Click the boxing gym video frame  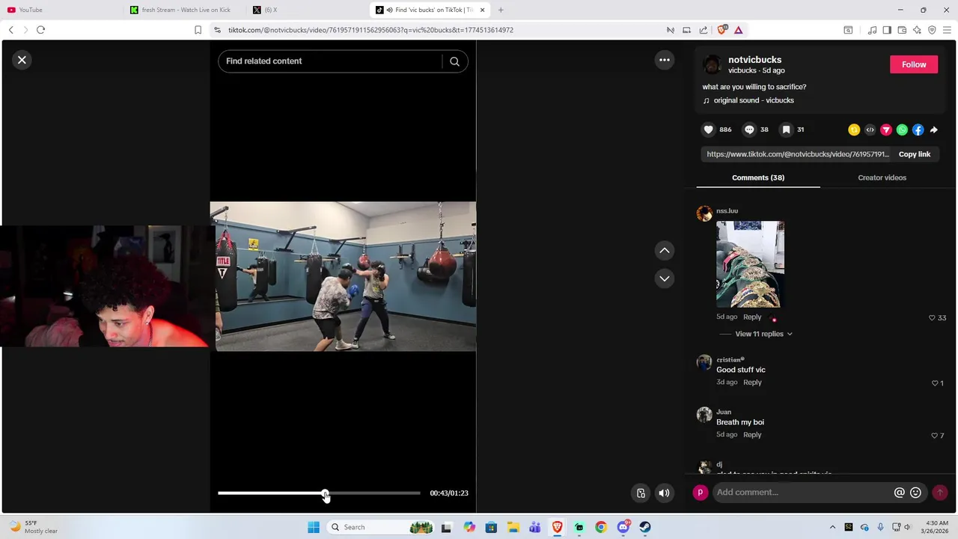point(343,276)
